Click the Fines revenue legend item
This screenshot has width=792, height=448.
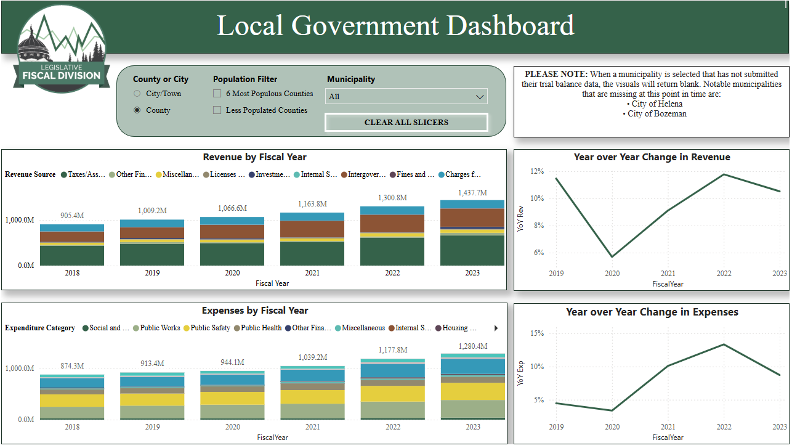416,175
